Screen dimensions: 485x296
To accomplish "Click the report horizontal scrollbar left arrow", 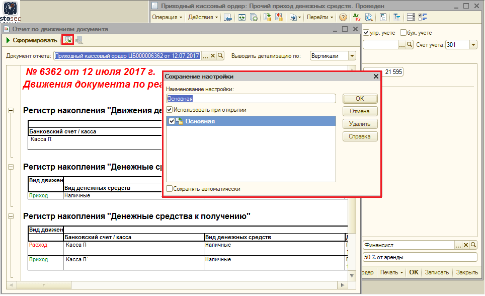I will coord(11,285).
